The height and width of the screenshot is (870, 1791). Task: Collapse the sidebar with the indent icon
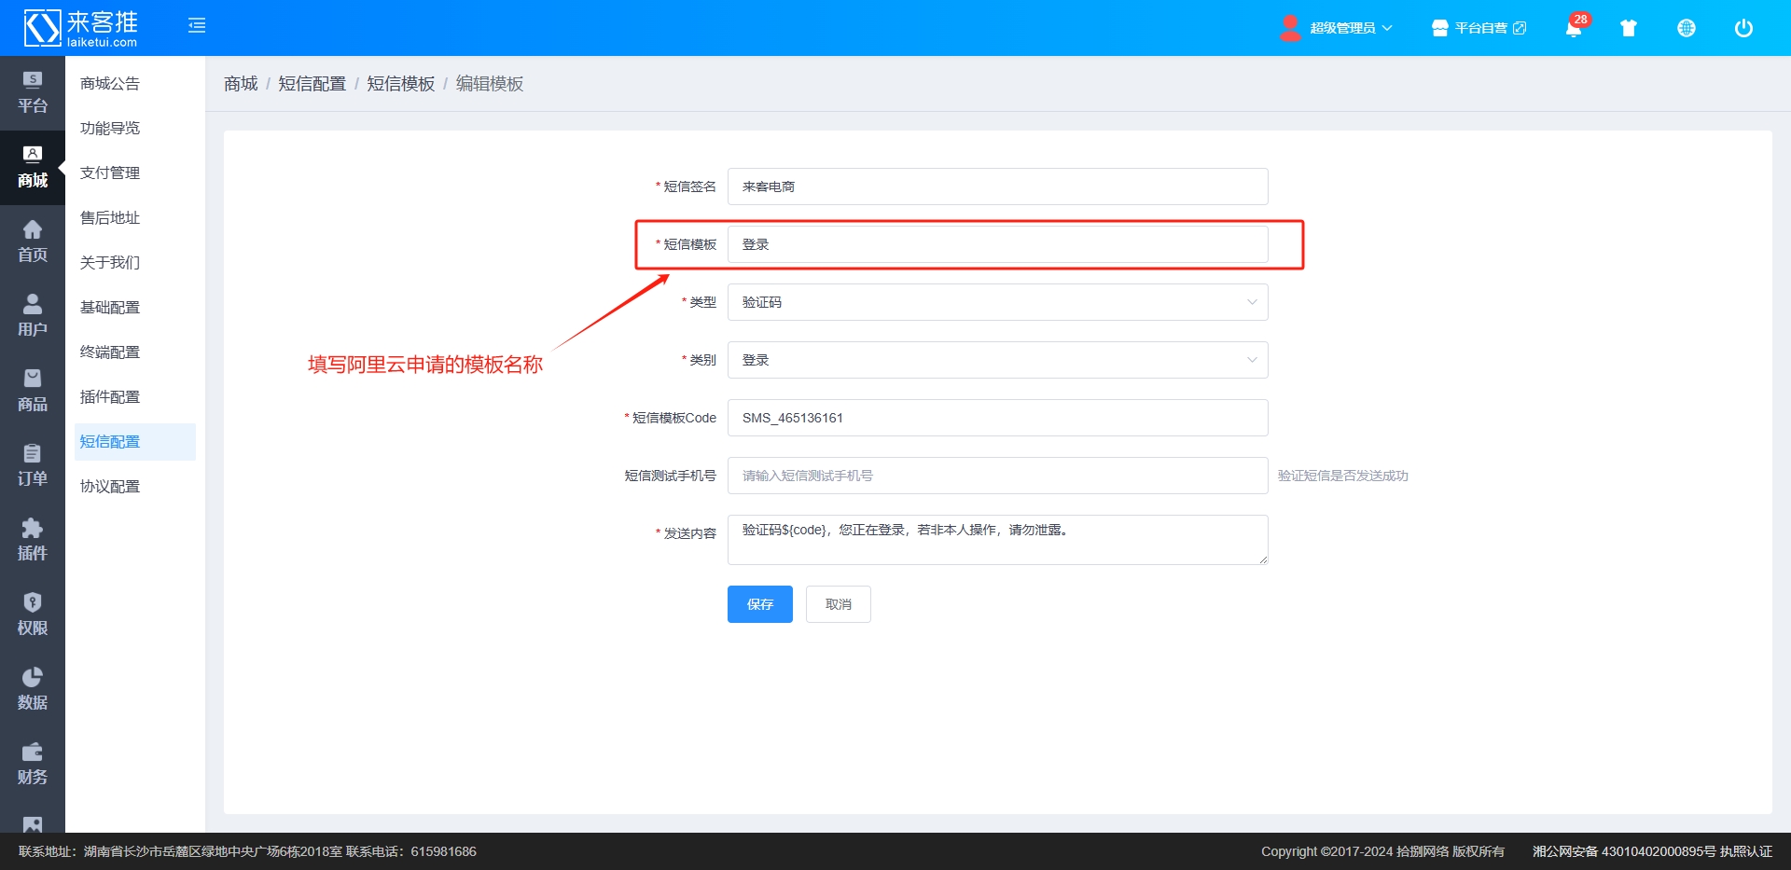click(197, 25)
